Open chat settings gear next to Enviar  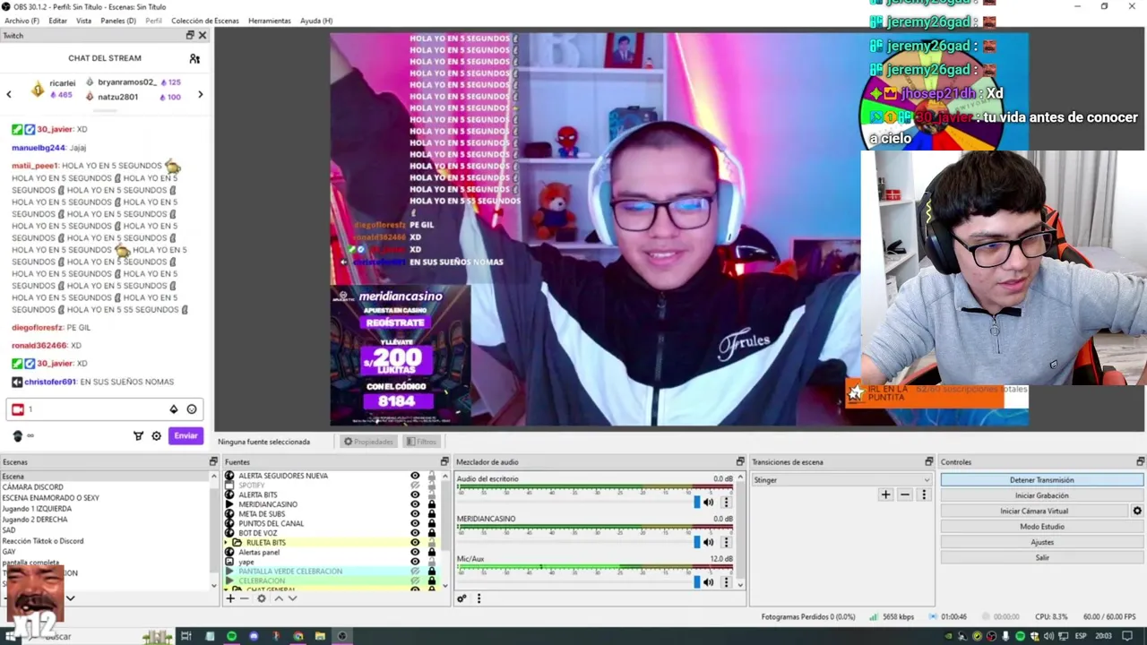coord(156,436)
